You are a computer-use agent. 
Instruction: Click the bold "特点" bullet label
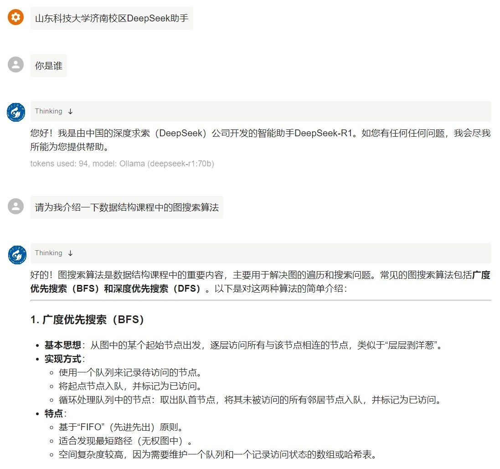pyautogui.click(x=55, y=414)
